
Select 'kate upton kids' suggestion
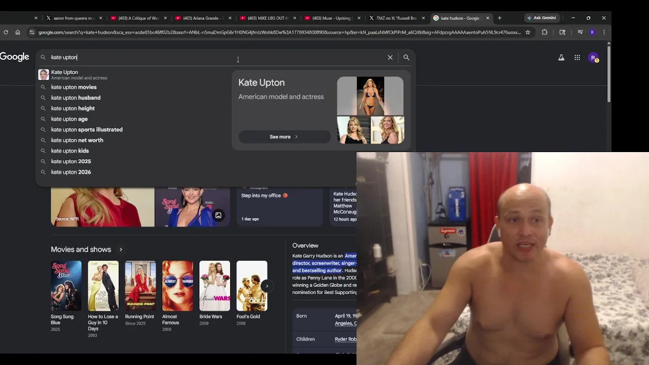point(133,151)
